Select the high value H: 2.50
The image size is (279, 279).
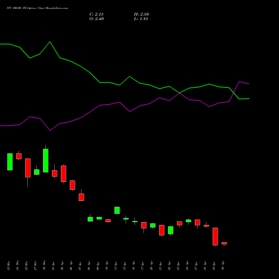(141, 15)
